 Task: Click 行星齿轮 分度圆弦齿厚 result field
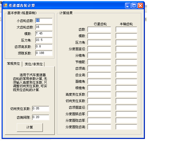click(x=99, y=121)
